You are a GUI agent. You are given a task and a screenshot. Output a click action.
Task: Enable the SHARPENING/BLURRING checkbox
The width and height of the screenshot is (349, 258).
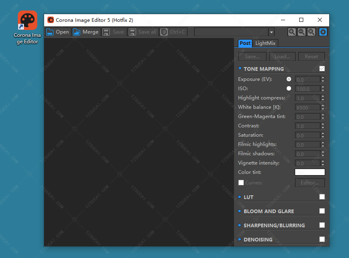pyautogui.click(x=322, y=225)
